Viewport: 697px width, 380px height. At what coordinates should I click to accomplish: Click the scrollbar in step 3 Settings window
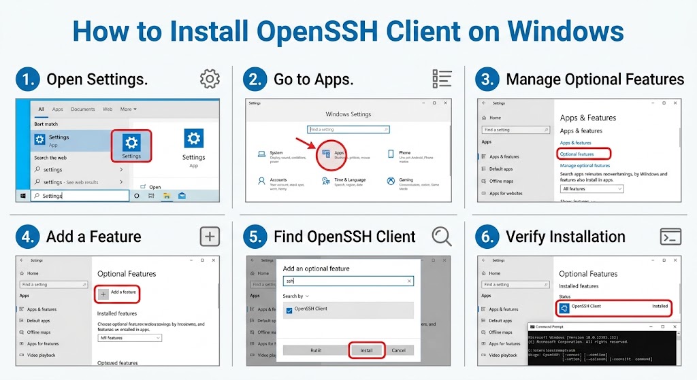tap(679, 137)
